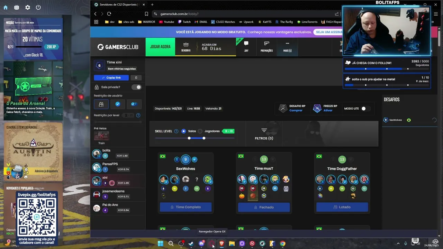The width and height of the screenshot is (443, 249).
Task: Expand the Mais (4) menu
Action: coord(287,47)
